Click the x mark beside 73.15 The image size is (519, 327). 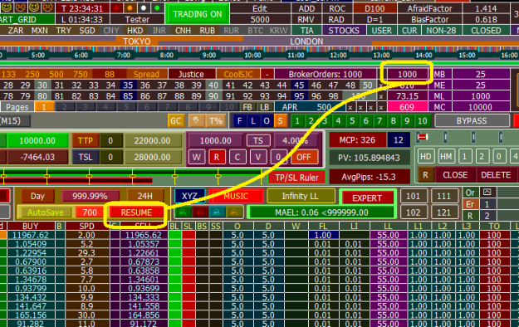point(381,96)
